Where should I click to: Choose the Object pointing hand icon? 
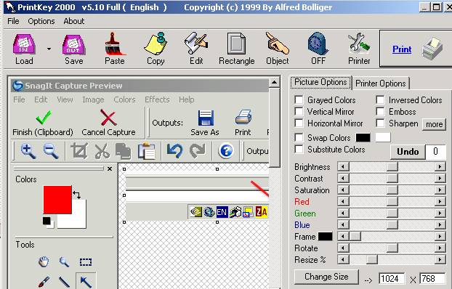(x=278, y=44)
